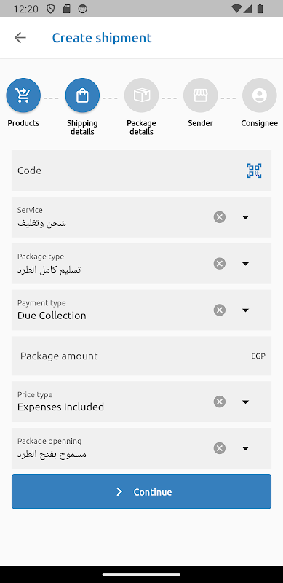The width and height of the screenshot is (283, 583).
Task: Jump to the Consignee person icon
Action: pos(260,95)
